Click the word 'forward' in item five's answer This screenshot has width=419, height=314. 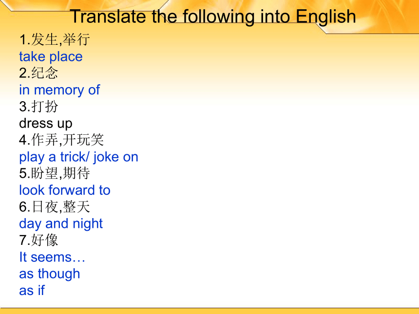tap(72, 190)
